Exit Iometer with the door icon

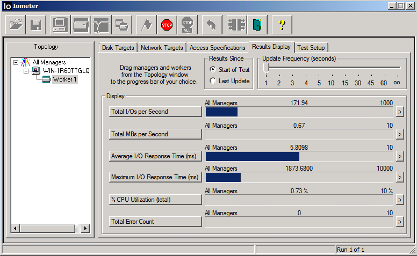point(257,25)
